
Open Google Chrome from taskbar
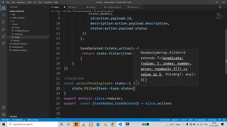click(x=113, y=124)
